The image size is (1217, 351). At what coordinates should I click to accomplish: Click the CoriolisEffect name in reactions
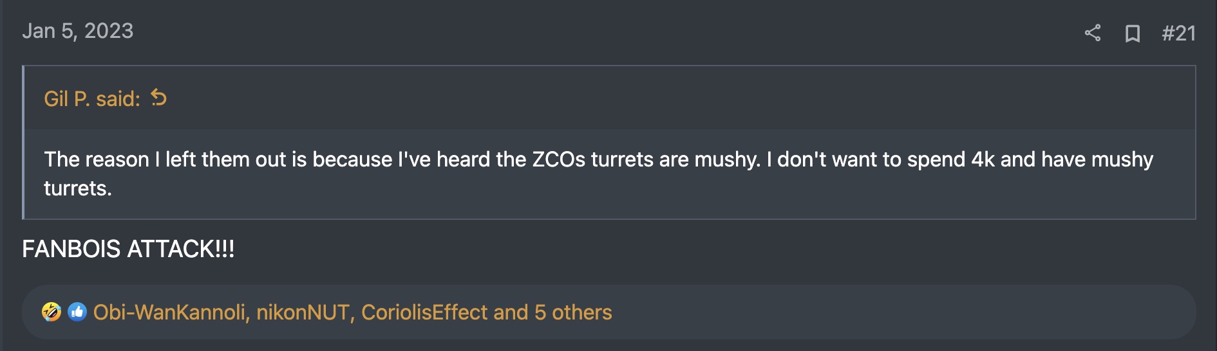click(424, 312)
